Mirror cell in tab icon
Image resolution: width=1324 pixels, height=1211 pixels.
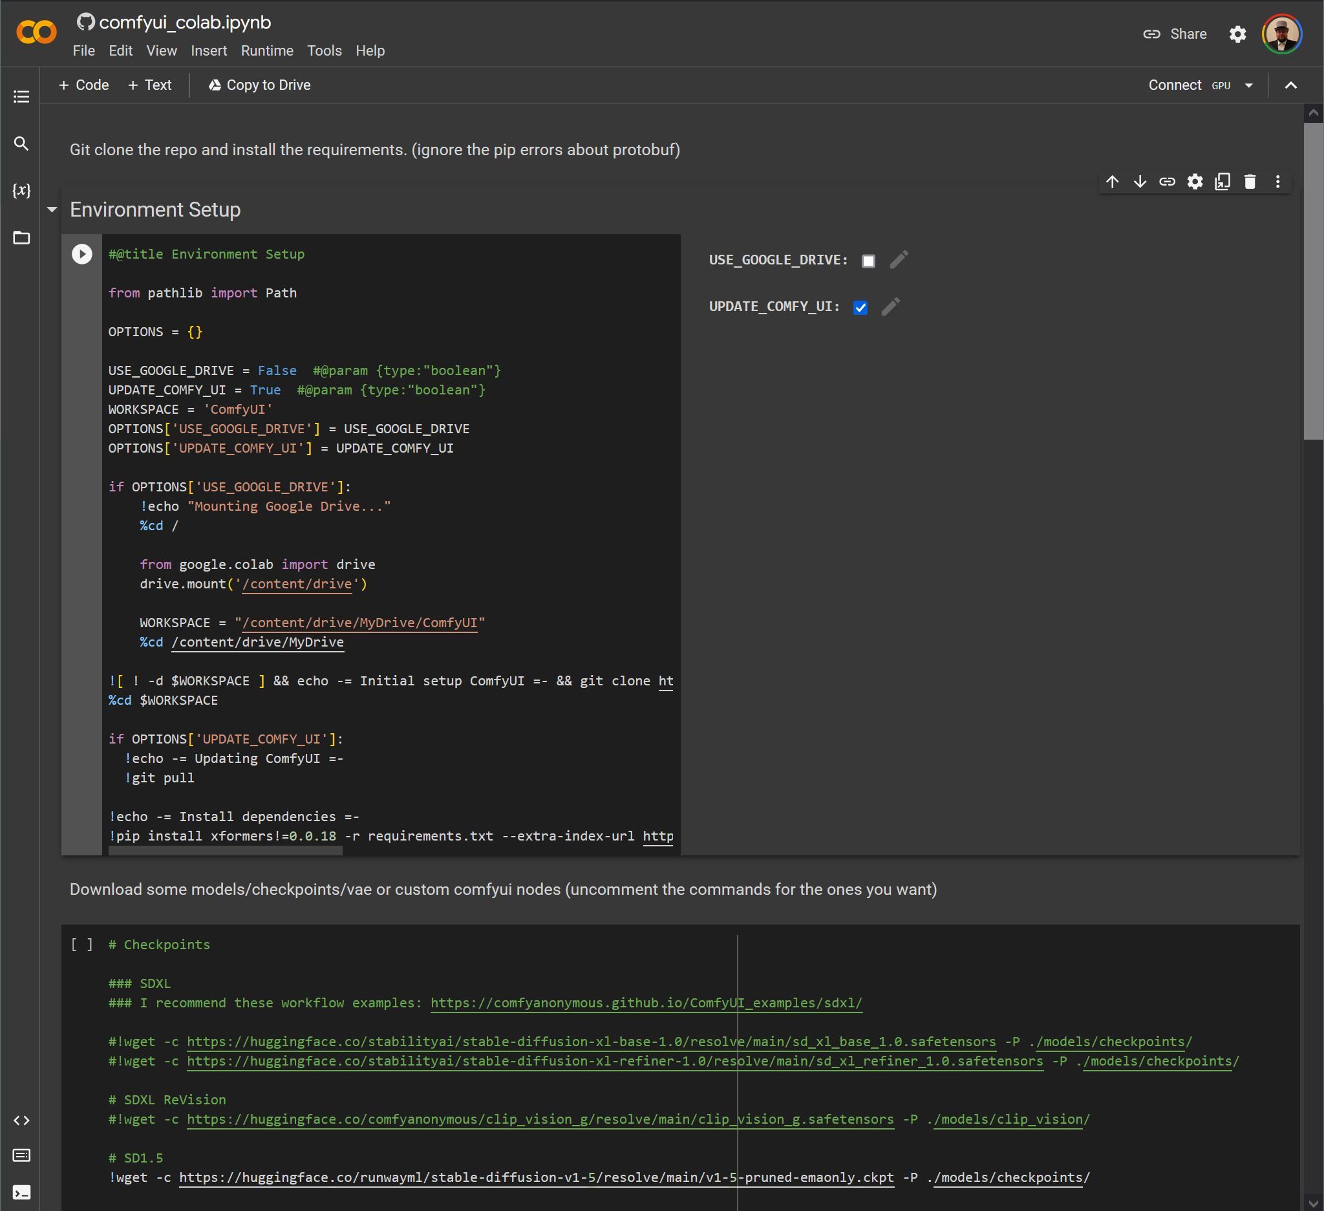pos(1223,182)
